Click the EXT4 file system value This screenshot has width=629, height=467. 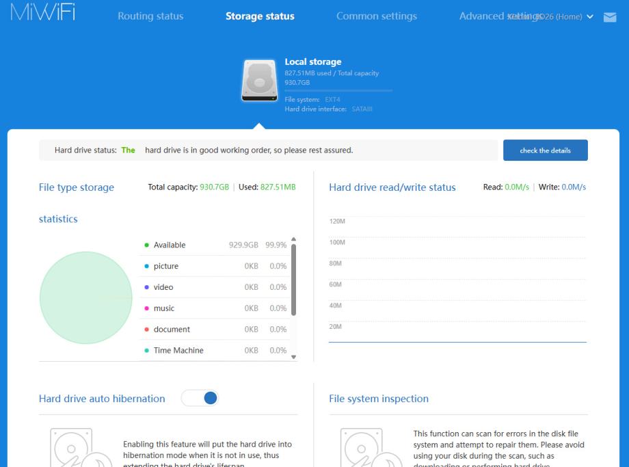[x=332, y=100]
